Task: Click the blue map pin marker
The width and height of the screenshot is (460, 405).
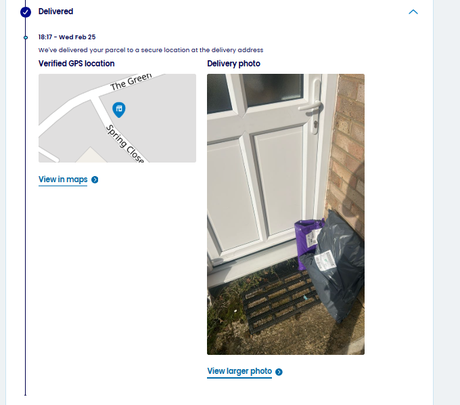Action: coord(119,110)
